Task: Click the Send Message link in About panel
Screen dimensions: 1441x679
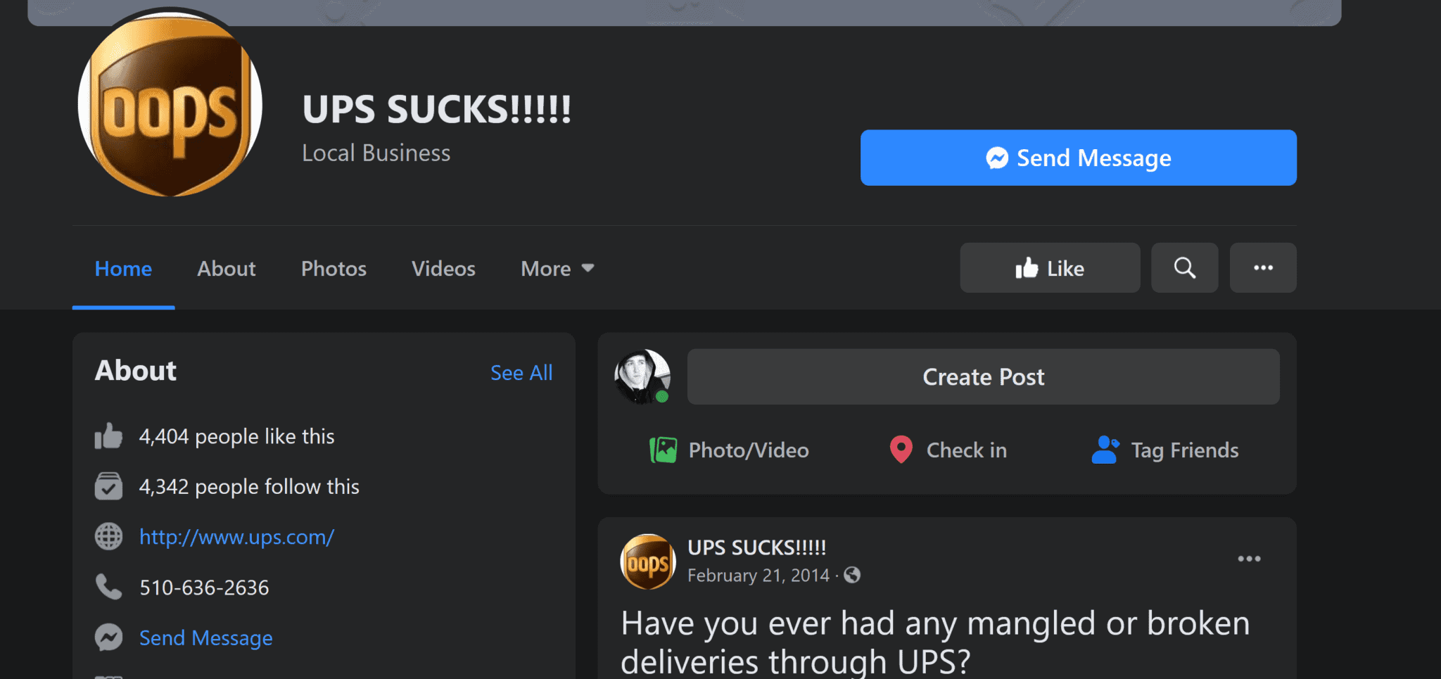Action: coord(205,637)
